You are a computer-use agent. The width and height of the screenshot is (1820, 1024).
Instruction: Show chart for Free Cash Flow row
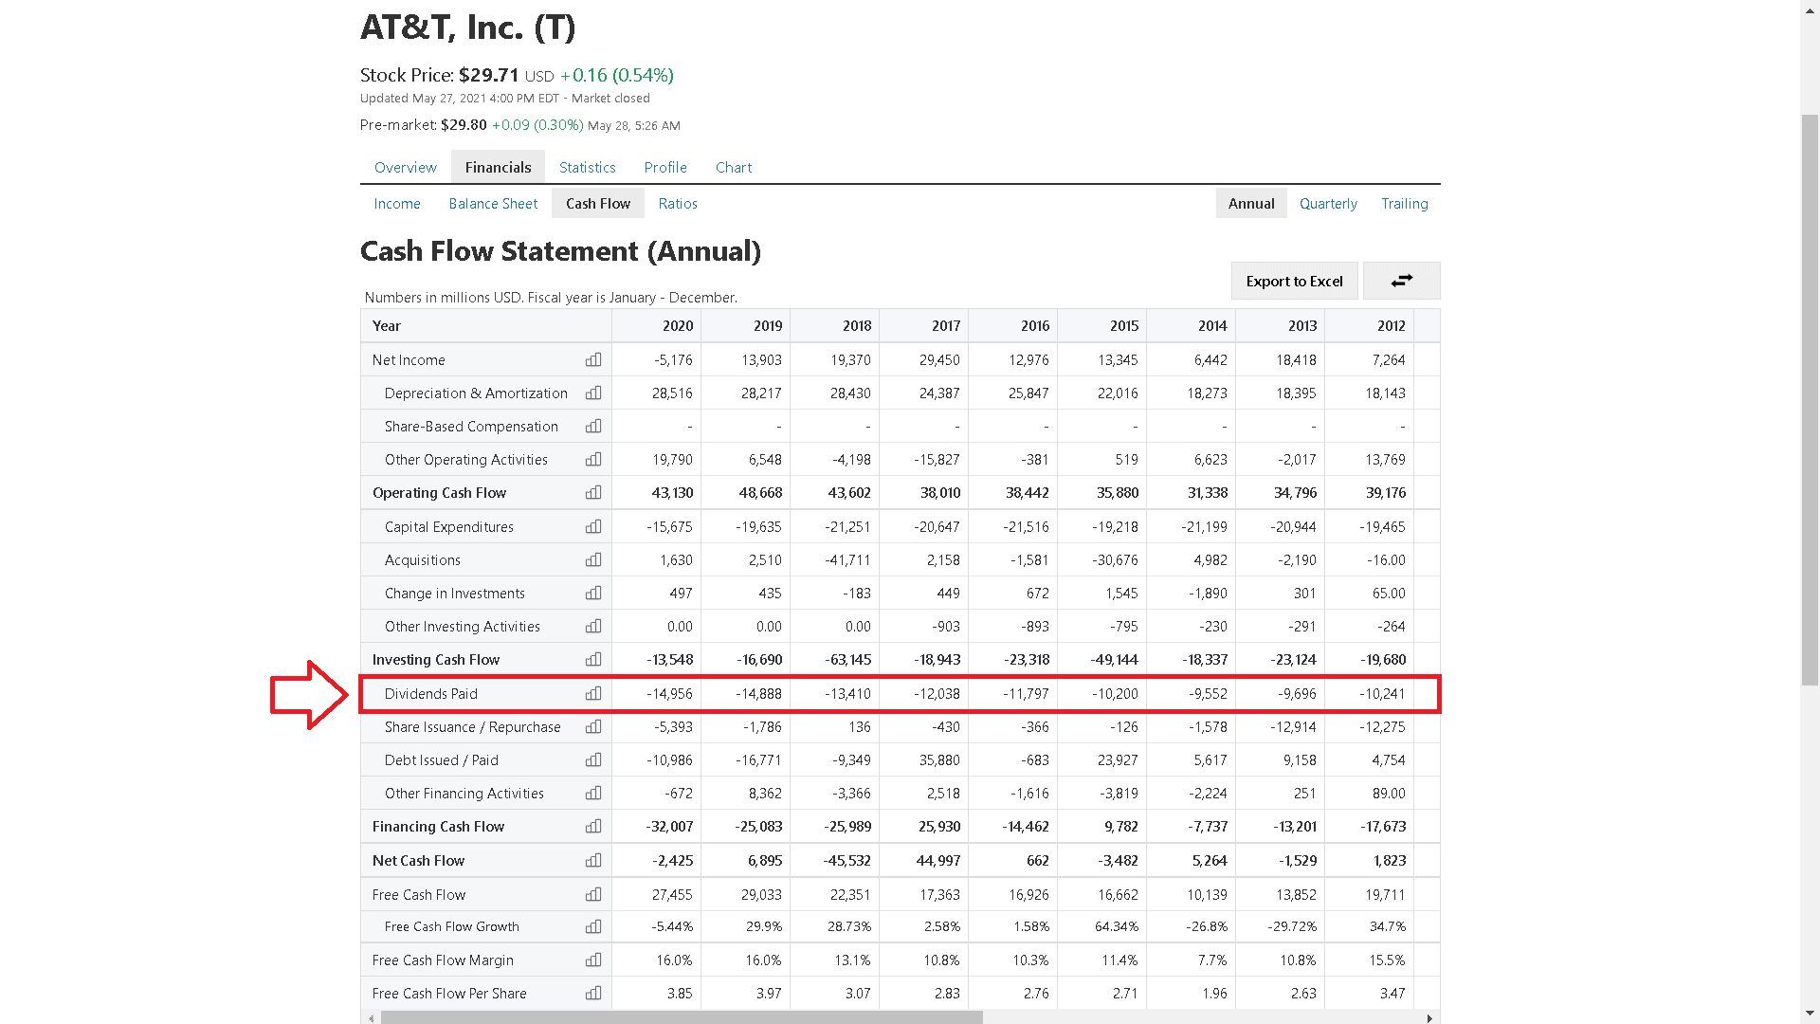(593, 895)
